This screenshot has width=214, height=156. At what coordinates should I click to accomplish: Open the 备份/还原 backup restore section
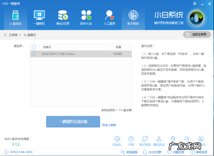click(x=63, y=18)
